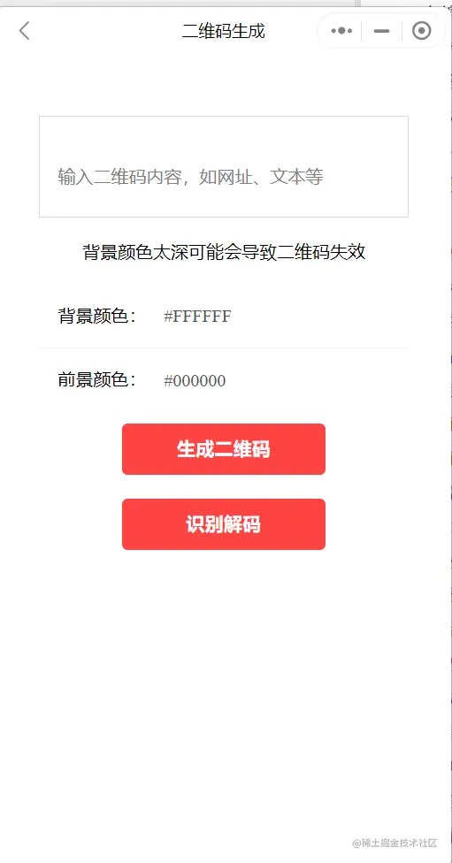The height and width of the screenshot is (863, 452).
Task: Close the mini program via circle icon
Action: point(422,31)
